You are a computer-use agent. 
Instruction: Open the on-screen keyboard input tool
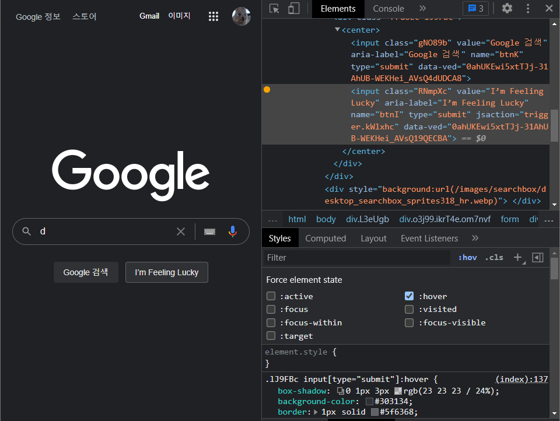click(209, 231)
